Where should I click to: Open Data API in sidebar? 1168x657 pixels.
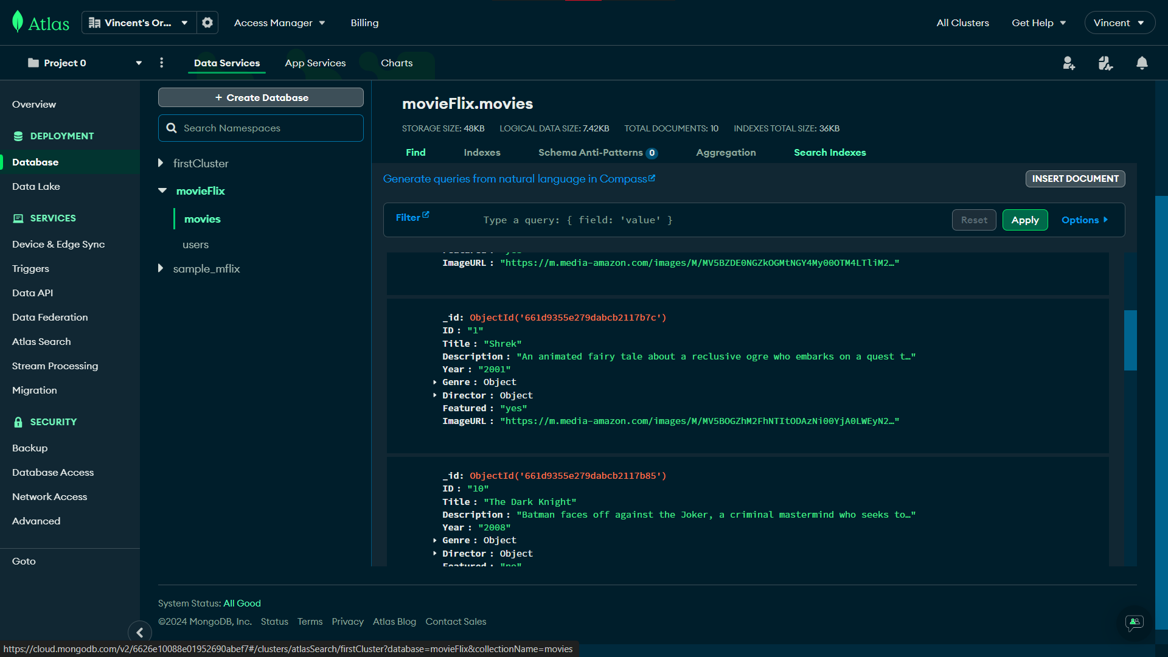(32, 293)
